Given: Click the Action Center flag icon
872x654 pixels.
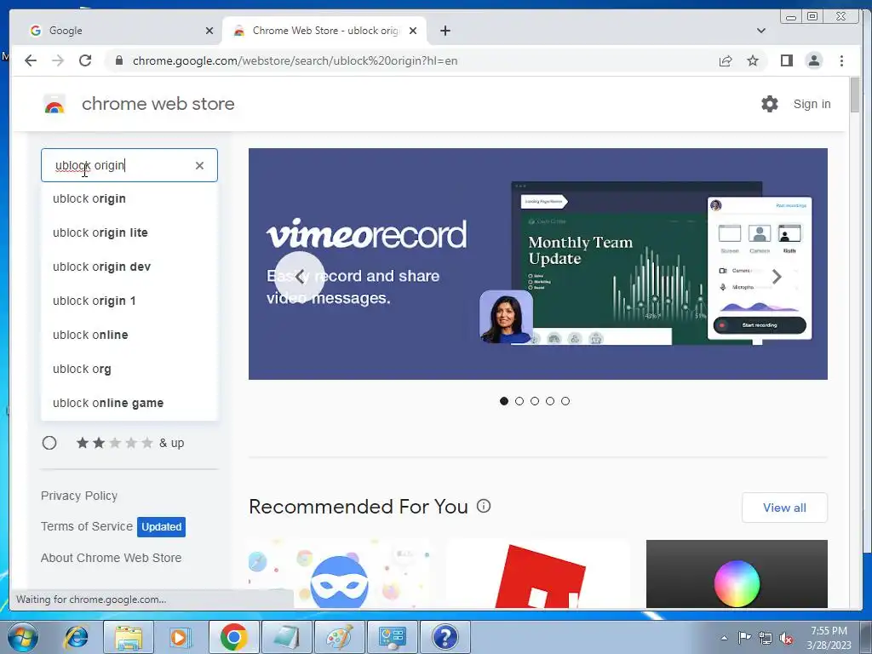Looking at the screenshot, I should [744, 638].
